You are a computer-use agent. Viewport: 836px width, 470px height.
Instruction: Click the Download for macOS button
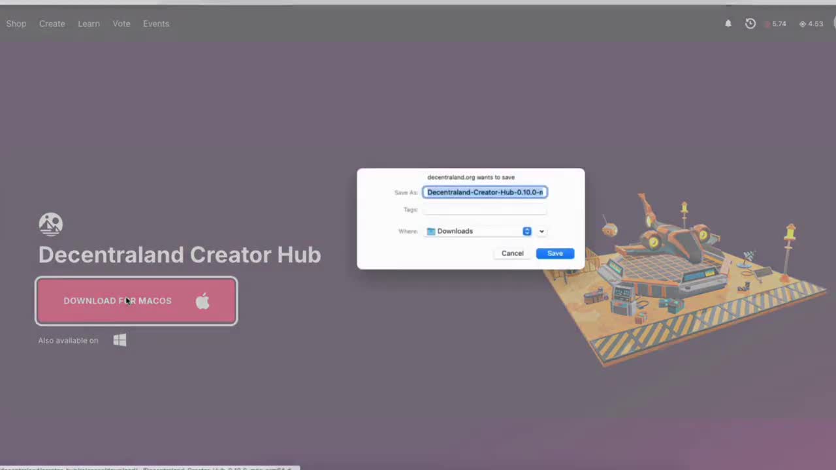click(x=136, y=301)
